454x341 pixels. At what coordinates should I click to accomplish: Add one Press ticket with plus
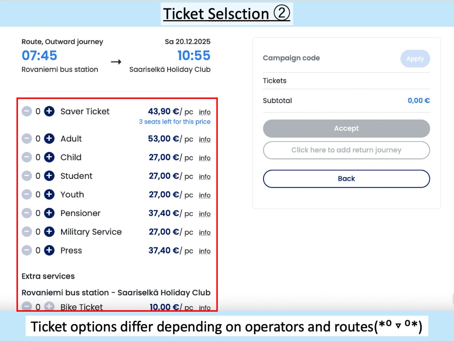[49, 250]
